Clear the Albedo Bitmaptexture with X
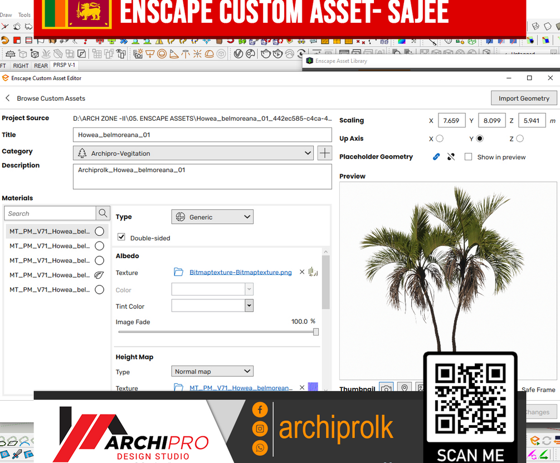The height and width of the screenshot is (463, 560). point(302,272)
